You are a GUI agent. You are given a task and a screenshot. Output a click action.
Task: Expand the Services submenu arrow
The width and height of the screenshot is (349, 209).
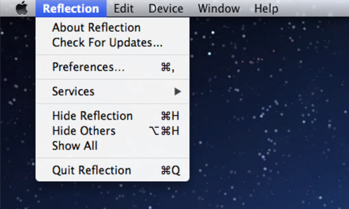pos(177,92)
